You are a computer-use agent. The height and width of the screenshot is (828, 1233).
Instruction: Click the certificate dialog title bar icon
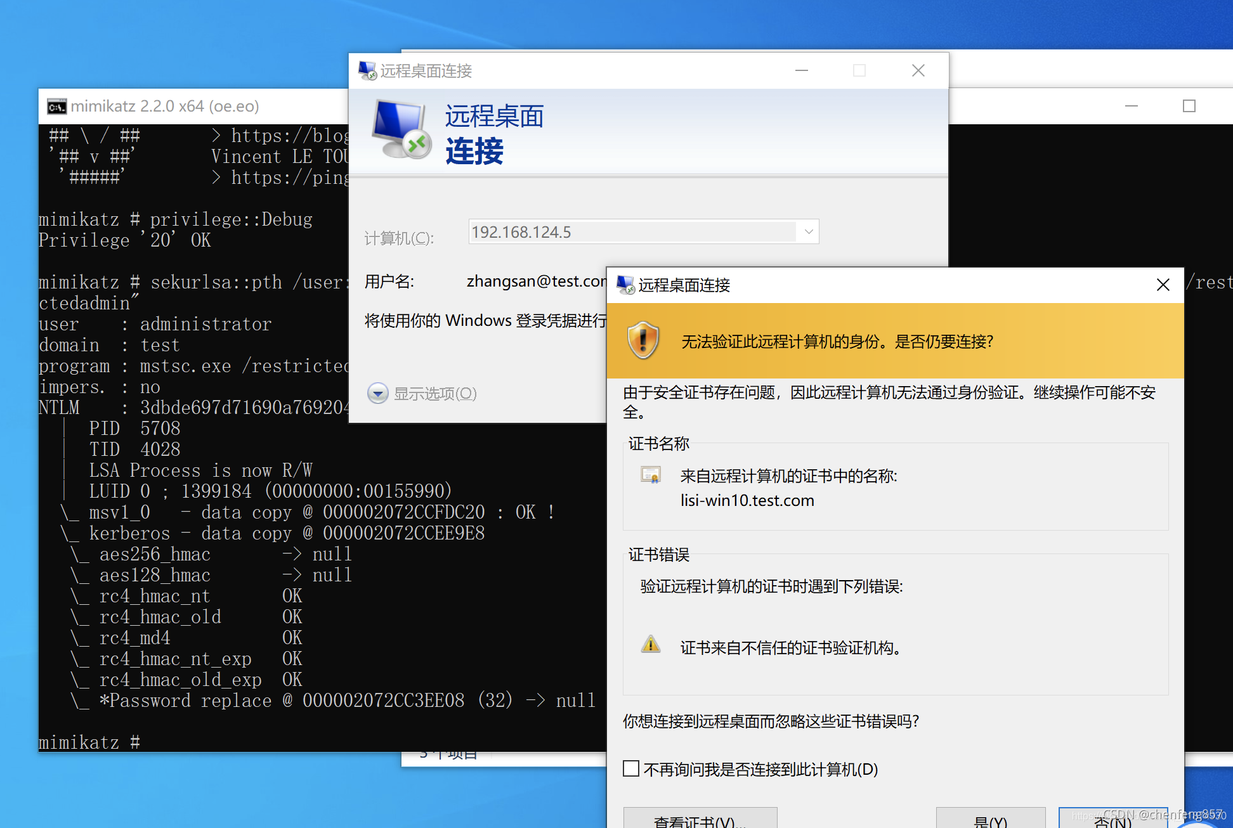625,285
